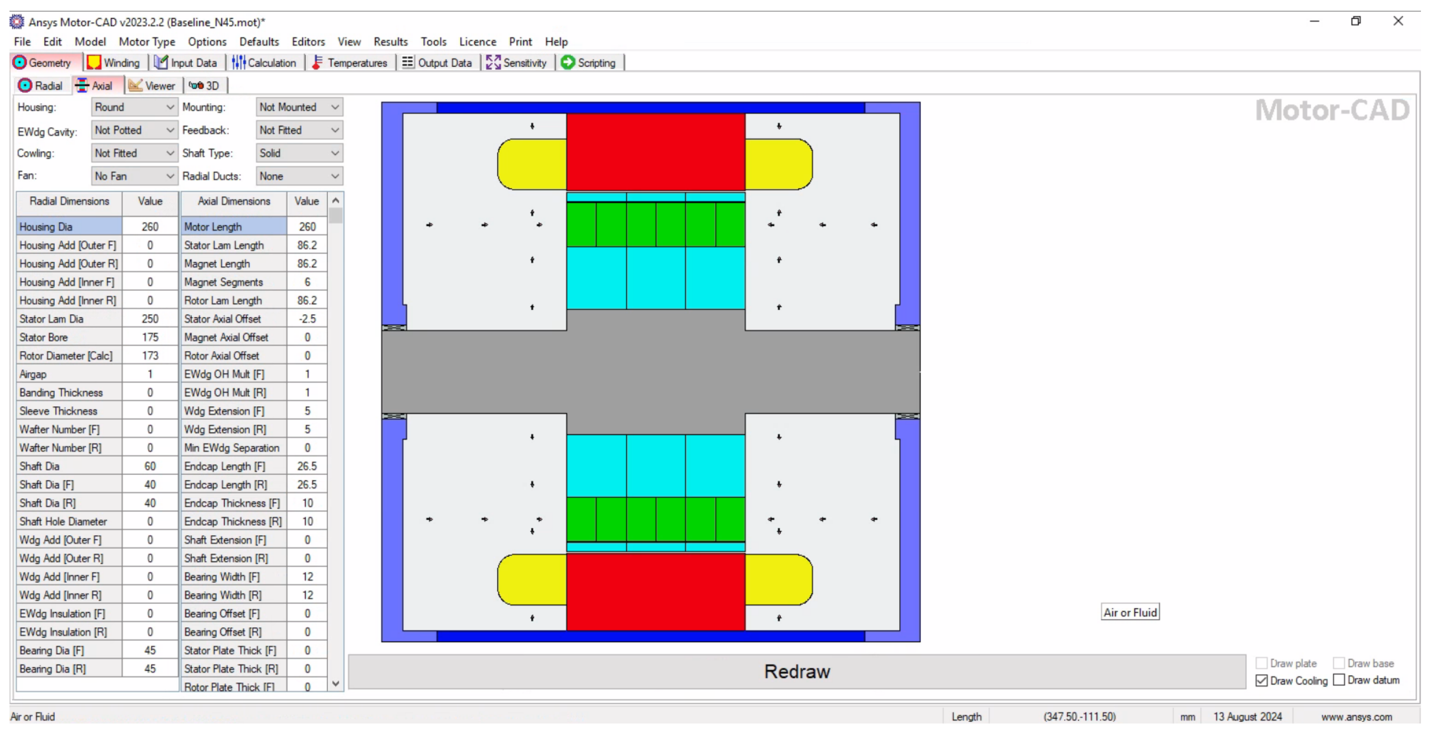Open the Sensitivity arrows icon
Viewport: 1430px width, 736px height.
coord(493,62)
